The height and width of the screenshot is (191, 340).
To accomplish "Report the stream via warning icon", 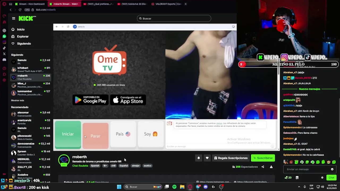I will (x=271, y=167).
